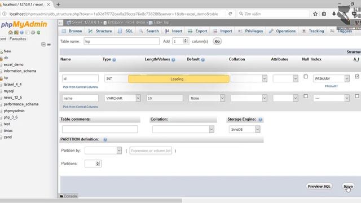This screenshot has width=361, height=203.
Task: Open the Tracking tab
Action: (x=313, y=31)
